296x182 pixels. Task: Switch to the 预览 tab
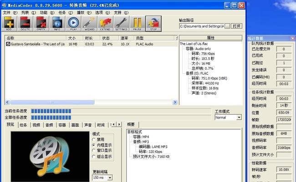click(10, 125)
